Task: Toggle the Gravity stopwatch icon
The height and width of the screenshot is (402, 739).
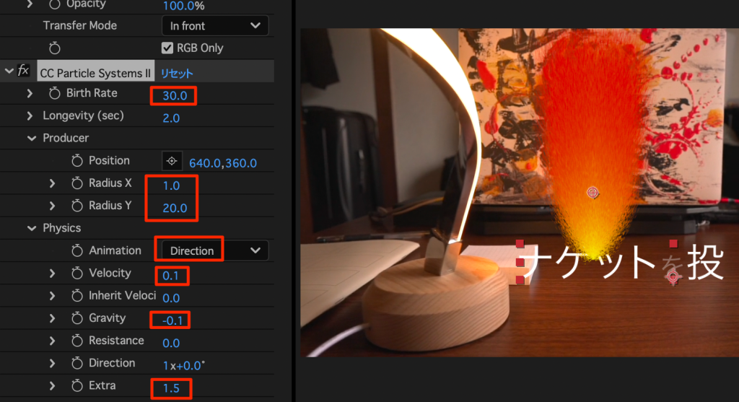Action: tap(77, 318)
